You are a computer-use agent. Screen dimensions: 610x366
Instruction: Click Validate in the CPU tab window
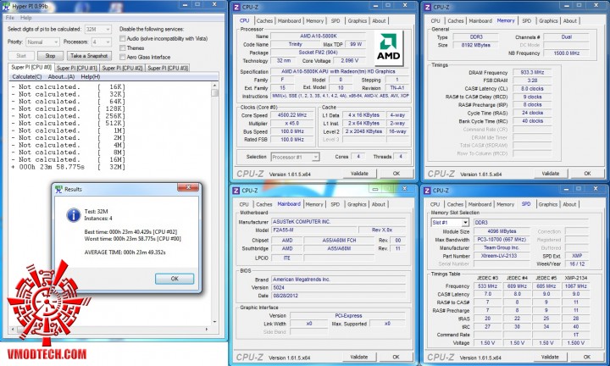point(359,174)
